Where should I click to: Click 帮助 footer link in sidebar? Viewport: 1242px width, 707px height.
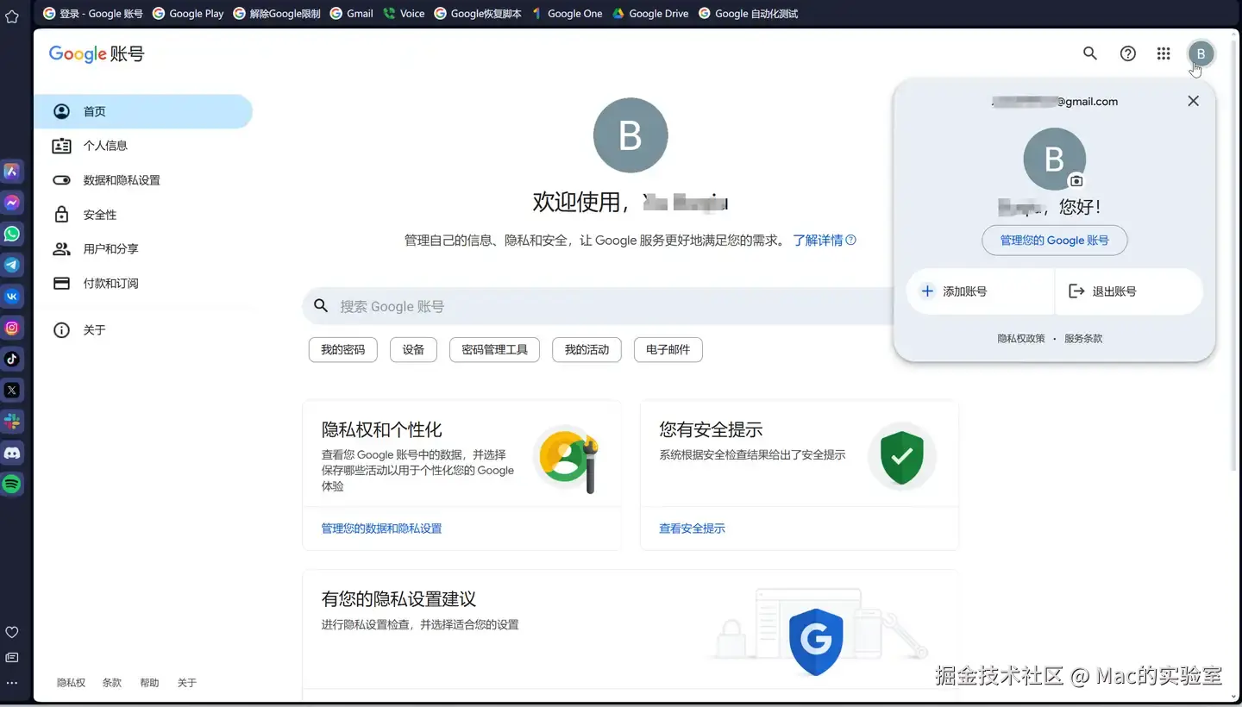point(149,683)
